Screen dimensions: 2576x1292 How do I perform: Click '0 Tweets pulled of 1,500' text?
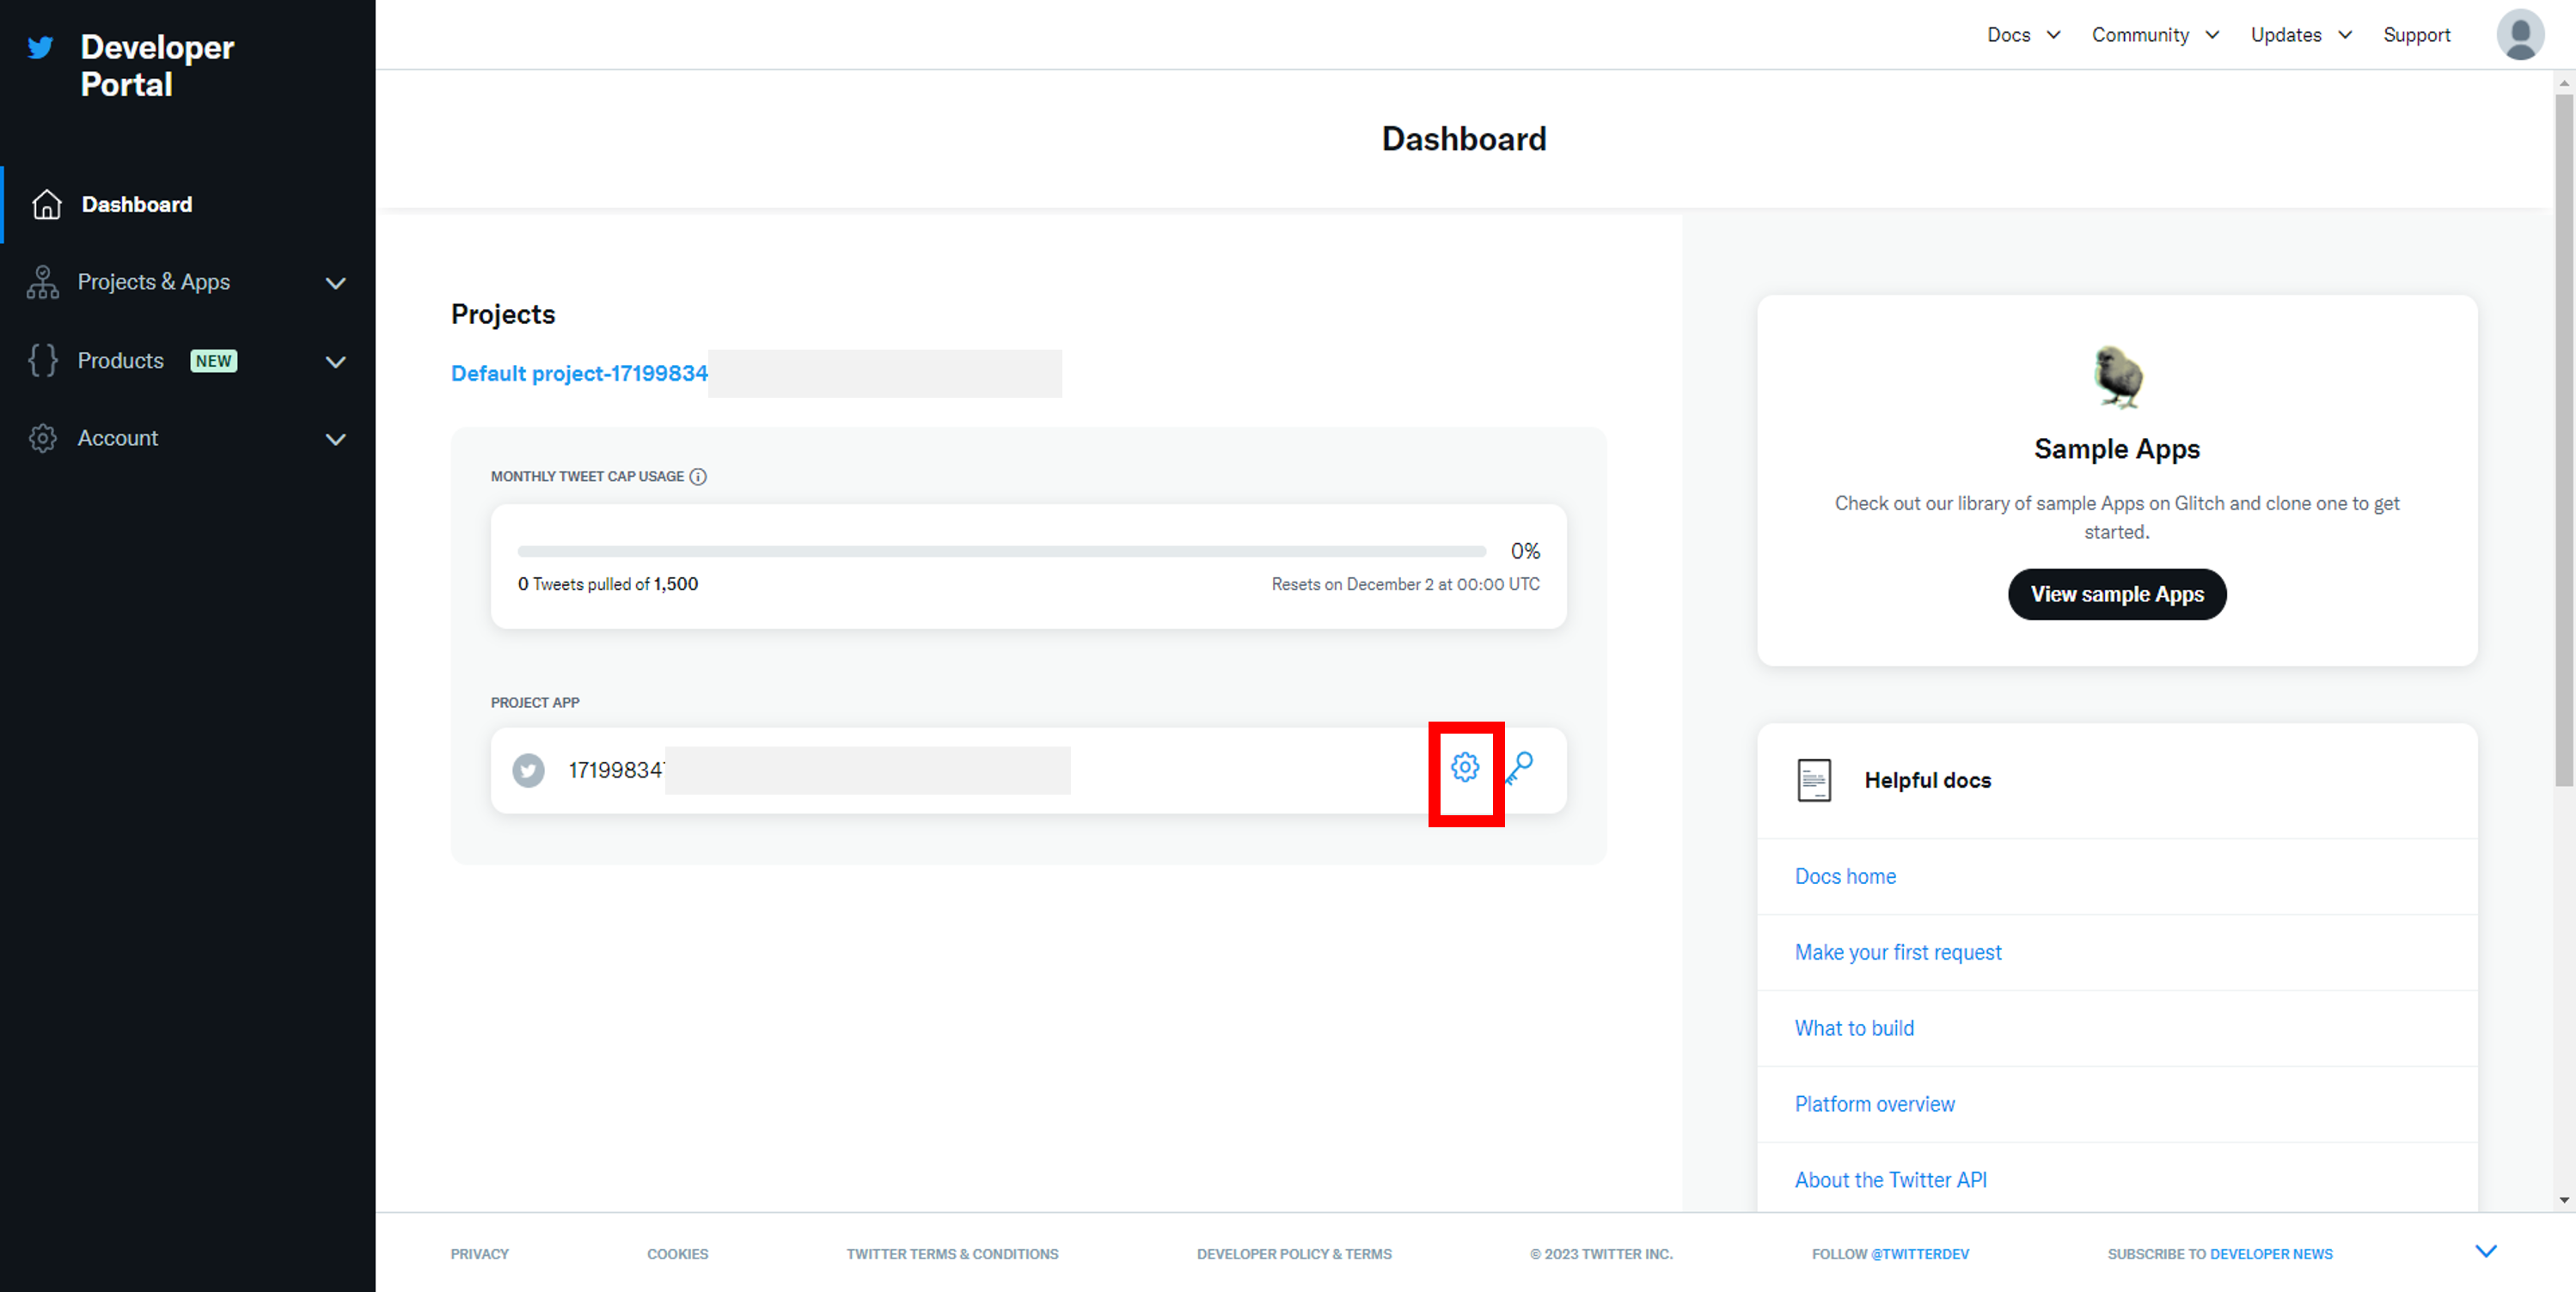(608, 584)
